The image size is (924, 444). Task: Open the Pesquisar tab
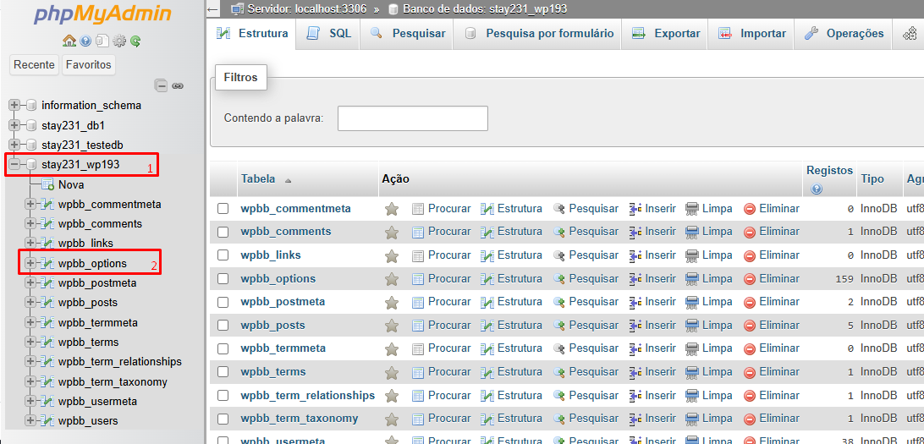click(407, 34)
